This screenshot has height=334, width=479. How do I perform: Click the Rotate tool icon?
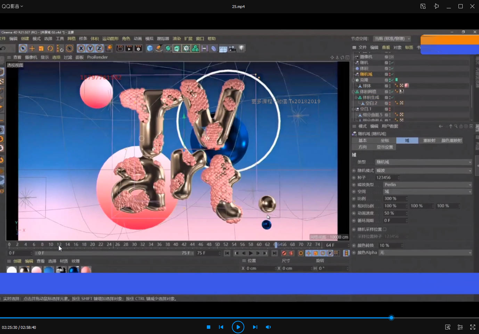[50, 49]
